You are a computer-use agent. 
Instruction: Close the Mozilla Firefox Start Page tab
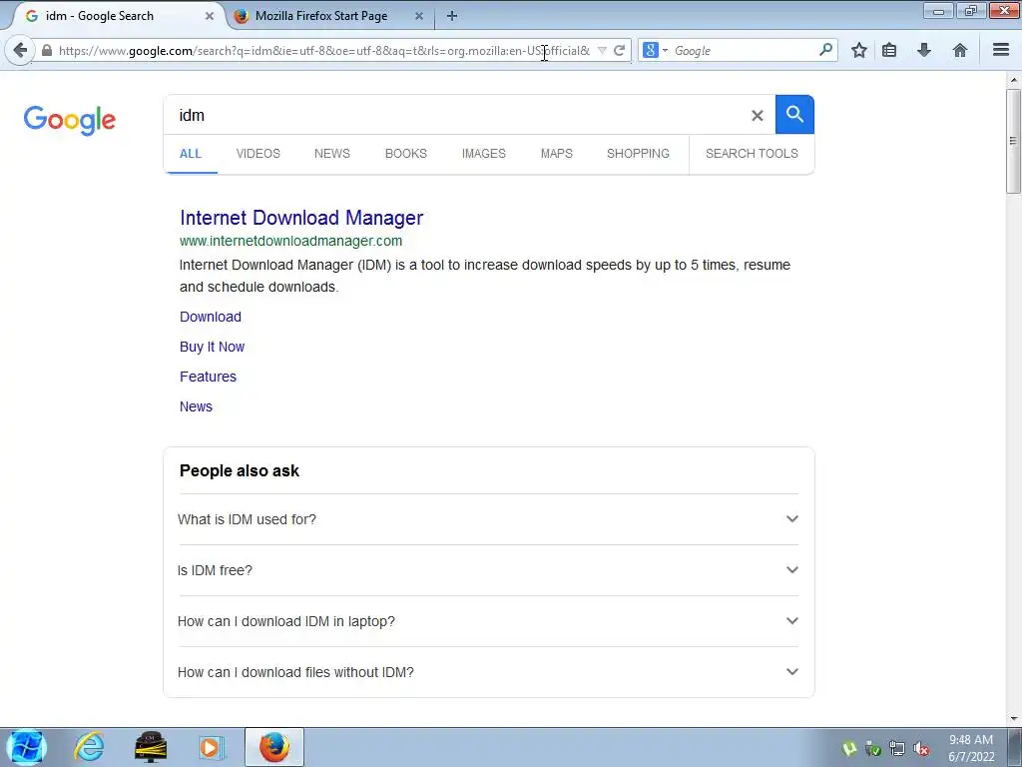pos(419,16)
